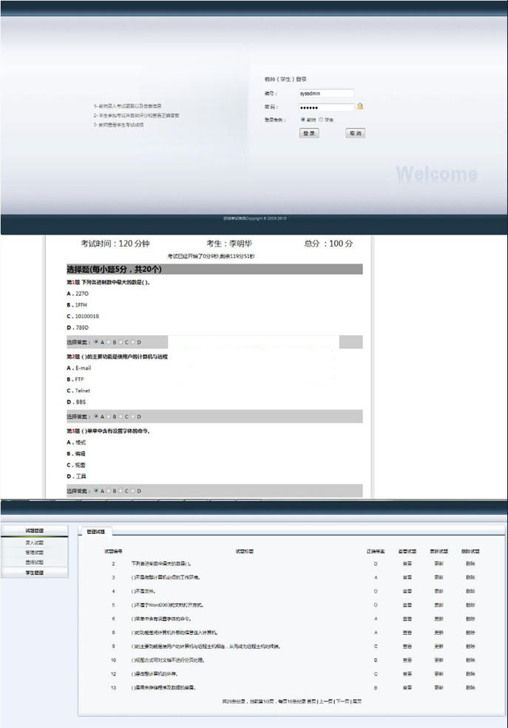Viewport: 508px width, 728px height.
Task: Click the title text of question number 4
Action: (143, 592)
